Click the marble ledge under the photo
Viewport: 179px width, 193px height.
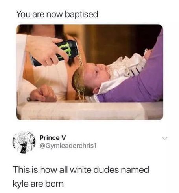click(90, 110)
